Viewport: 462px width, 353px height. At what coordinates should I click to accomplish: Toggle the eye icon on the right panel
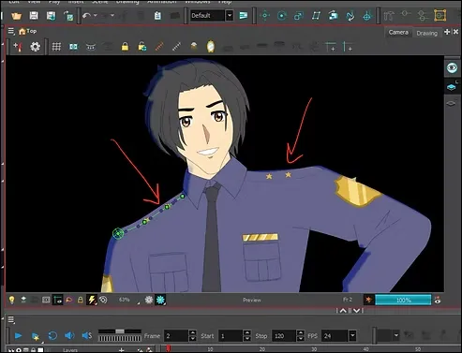[x=452, y=67]
